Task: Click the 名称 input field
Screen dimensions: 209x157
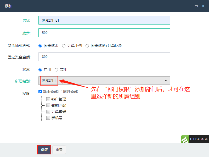Action: click(x=104, y=20)
